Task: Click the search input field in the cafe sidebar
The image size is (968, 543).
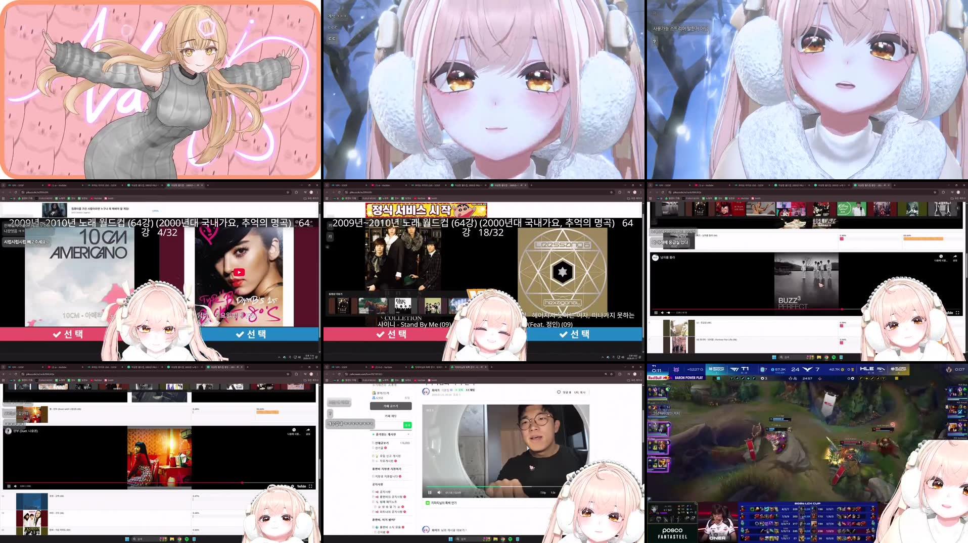Action: point(388,425)
